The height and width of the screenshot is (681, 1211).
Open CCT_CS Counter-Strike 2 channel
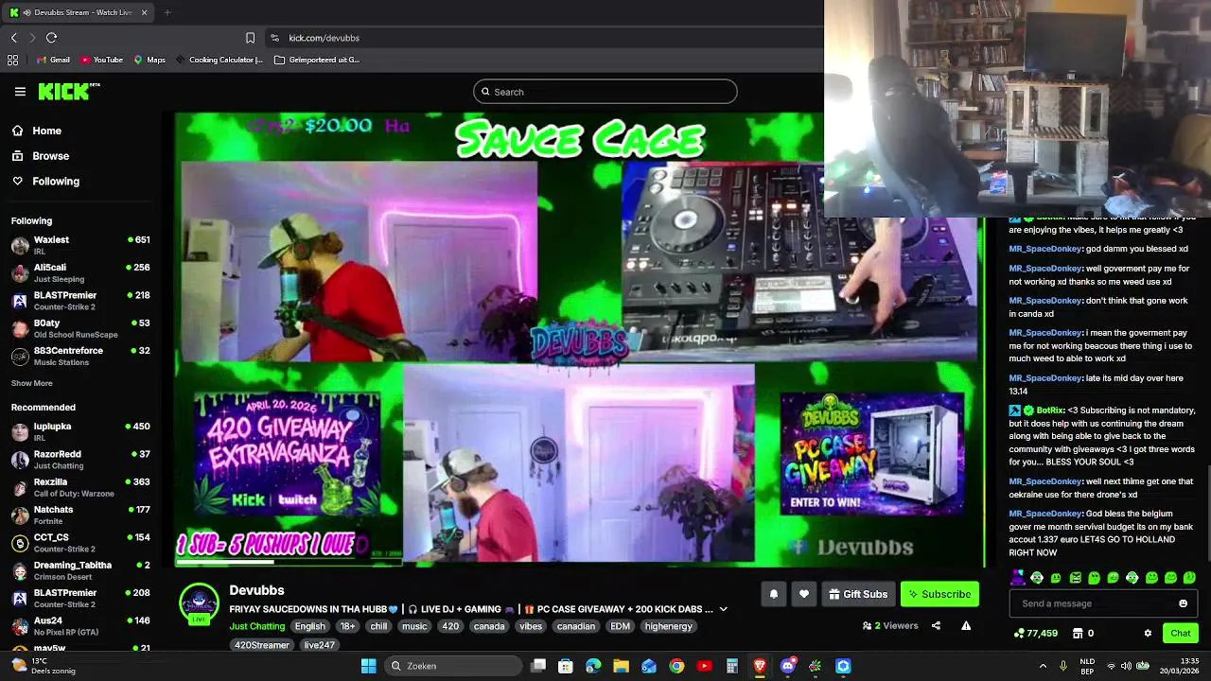point(80,542)
